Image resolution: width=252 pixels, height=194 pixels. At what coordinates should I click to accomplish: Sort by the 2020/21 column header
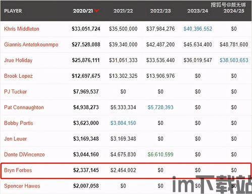point(83,11)
